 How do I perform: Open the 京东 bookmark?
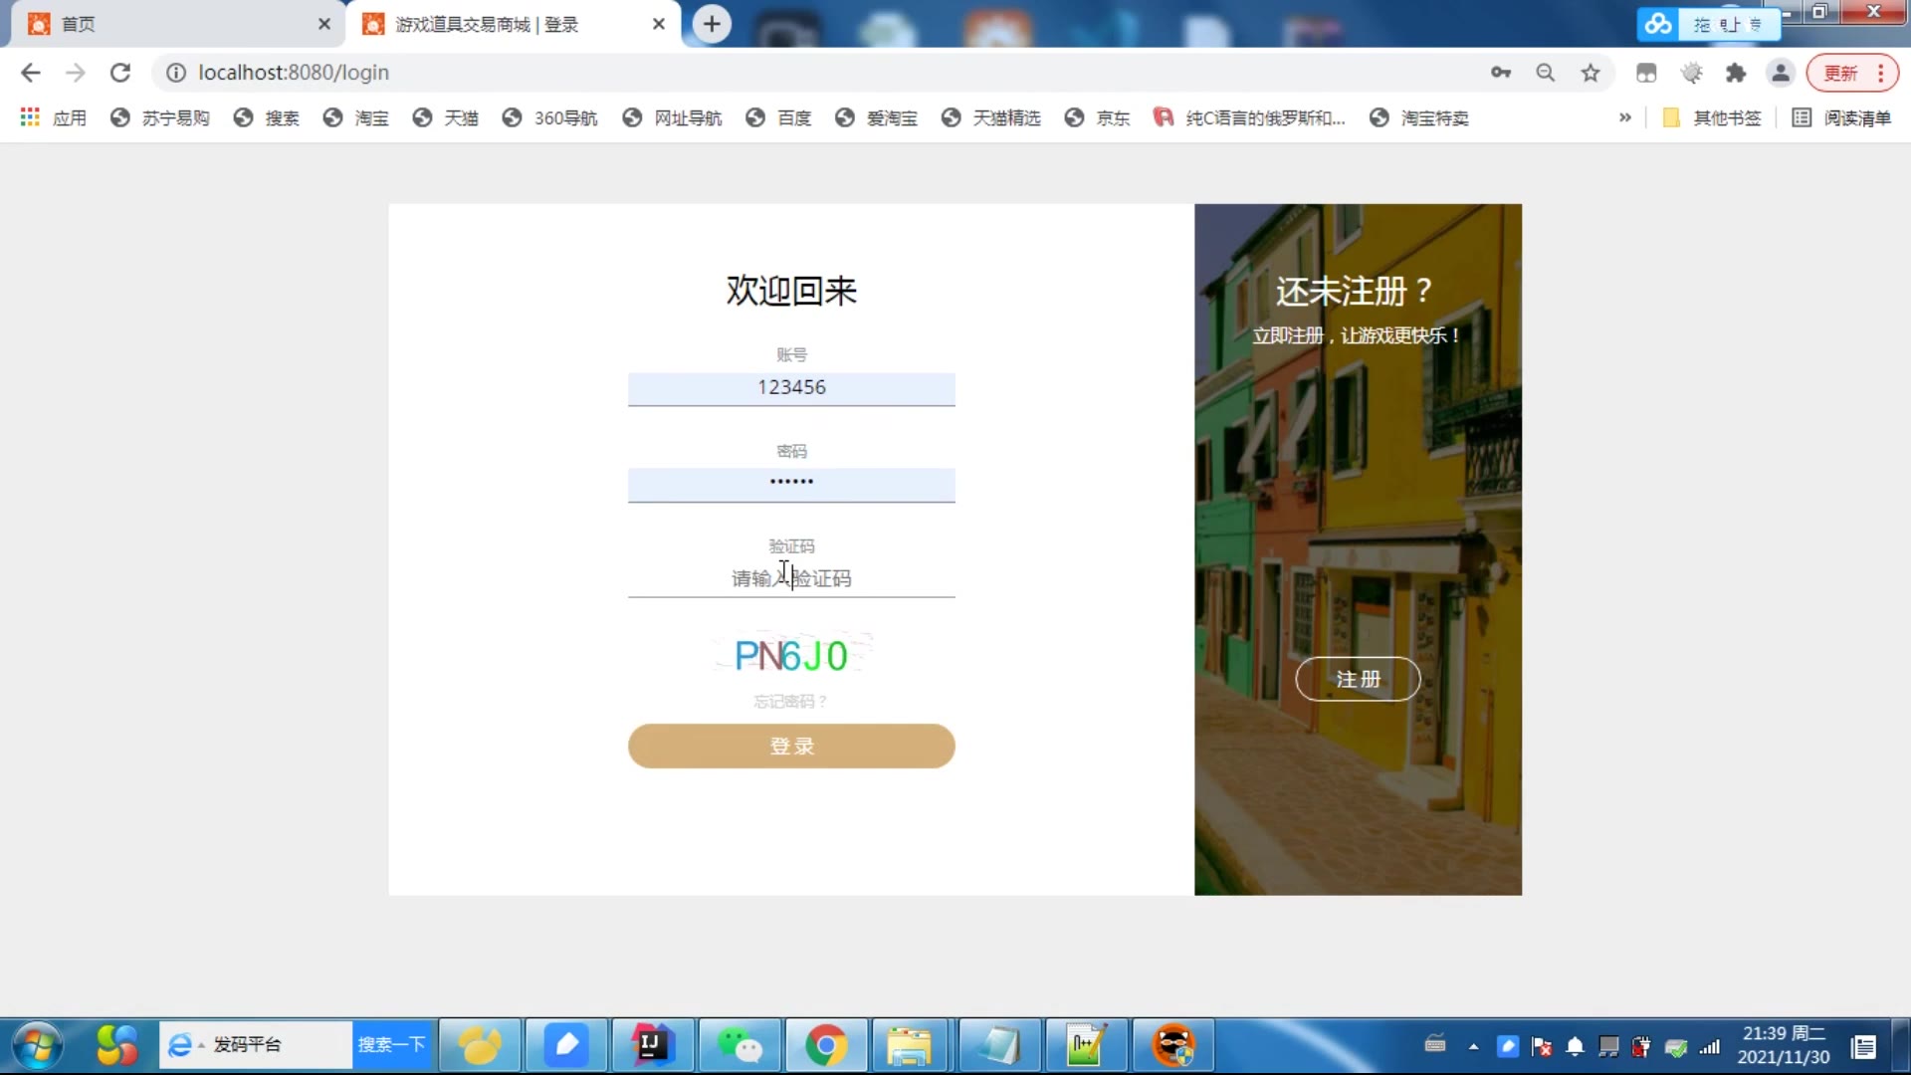tap(1098, 117)
